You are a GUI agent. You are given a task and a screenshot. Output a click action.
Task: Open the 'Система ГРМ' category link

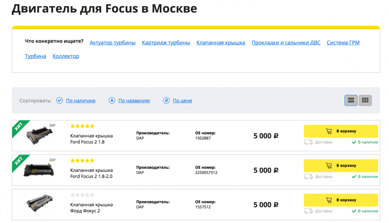(343, 43)
